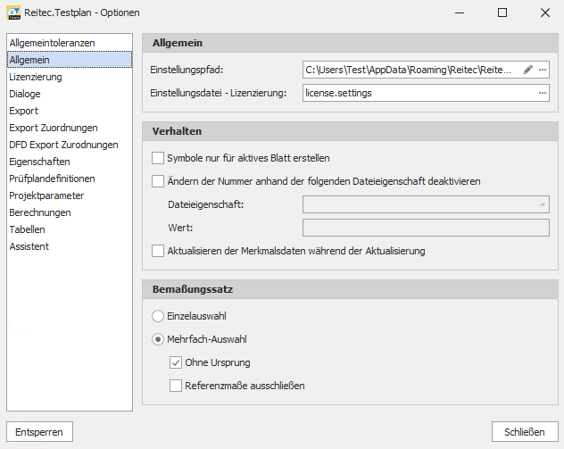Open the Assistent settings page
564x449 pixels.
point(29,246)
